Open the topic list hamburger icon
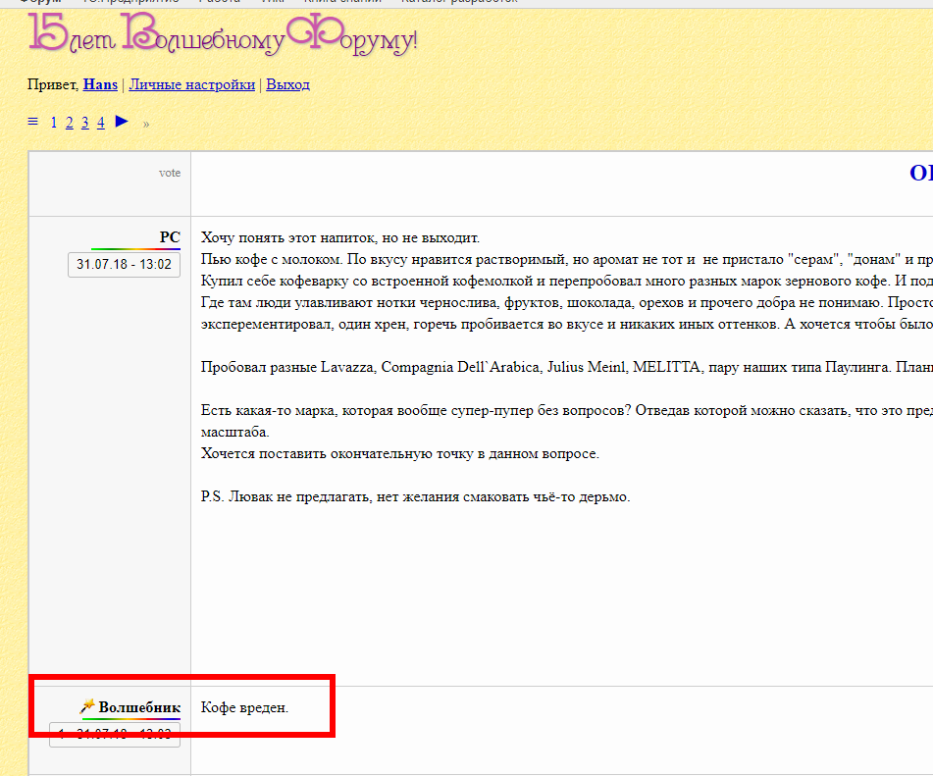The height and width of the screenshot is (776, 933). tap(32, 122)
